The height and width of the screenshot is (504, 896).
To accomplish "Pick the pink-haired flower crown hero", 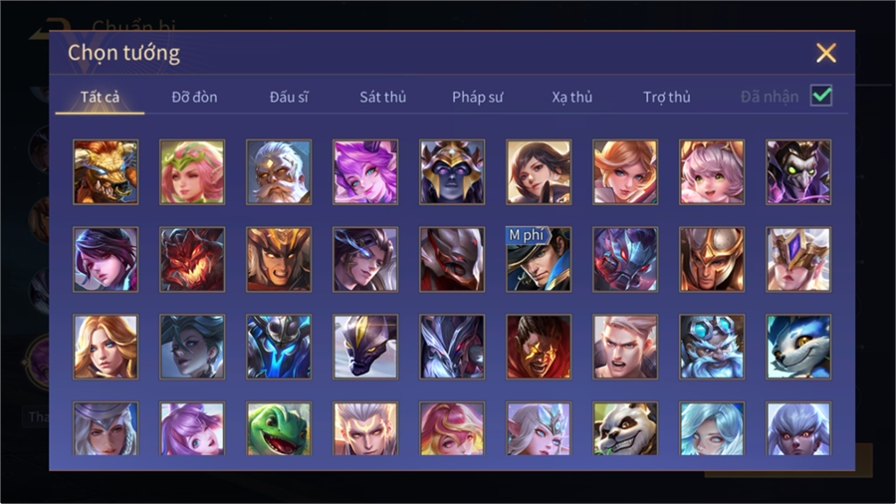I will [x=192, y=172].
